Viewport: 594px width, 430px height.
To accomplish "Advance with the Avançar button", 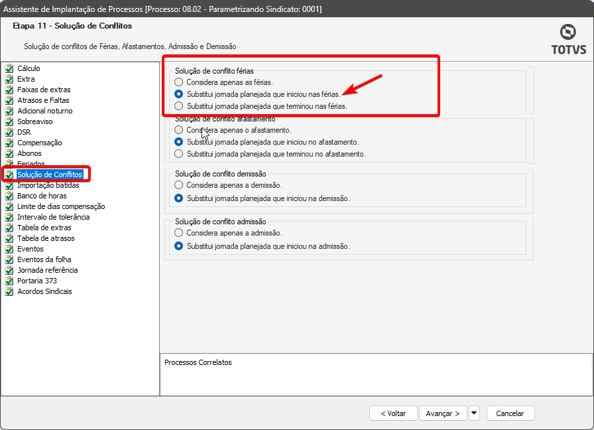I will point(442,413).
